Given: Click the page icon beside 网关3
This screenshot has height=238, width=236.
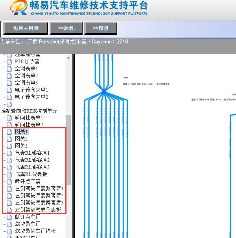Looking at the screenshot, I should coord(9,146).
